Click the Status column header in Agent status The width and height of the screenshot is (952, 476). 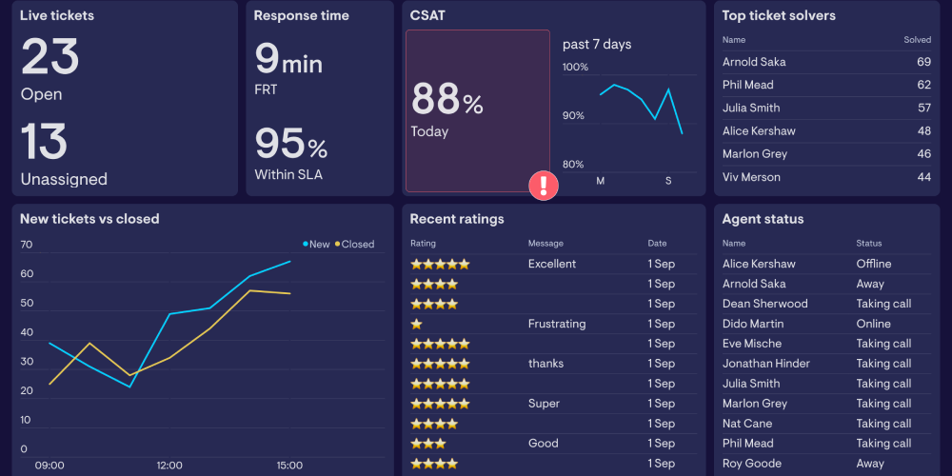(x=869, y=244)
